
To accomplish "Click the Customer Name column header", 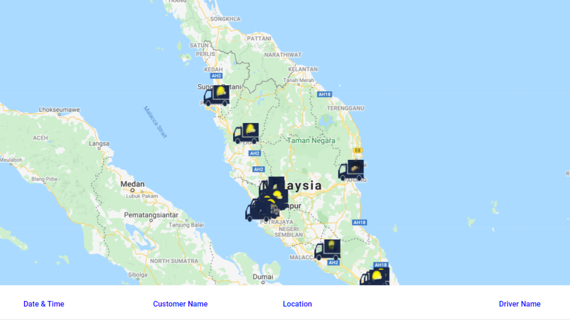I will [x=180, y=304].
